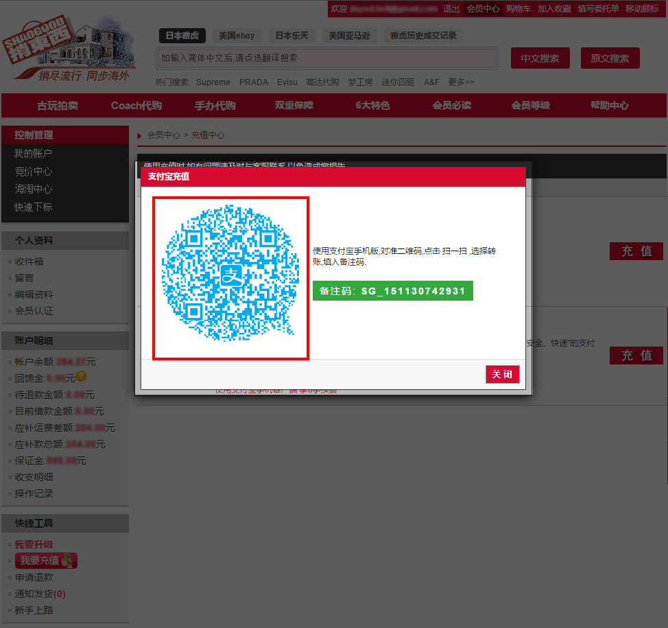668x628 pixels.
Task: Open the 收支明细 link
Action: pyautogui.click(x=34, y=477)
